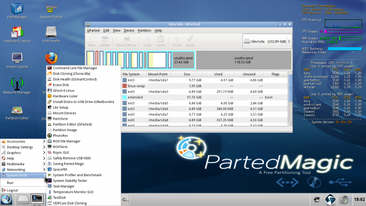Select Partition Editor (GParted) menu entry
Image resolution: width=366 pixels, height=206 pixels.
72,124
